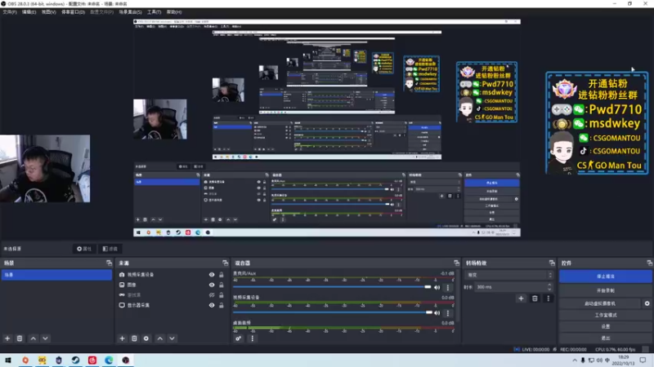
Task: Mute the 麦克风/Aux channel speaker icon
Action: click(x=437, y=287)
